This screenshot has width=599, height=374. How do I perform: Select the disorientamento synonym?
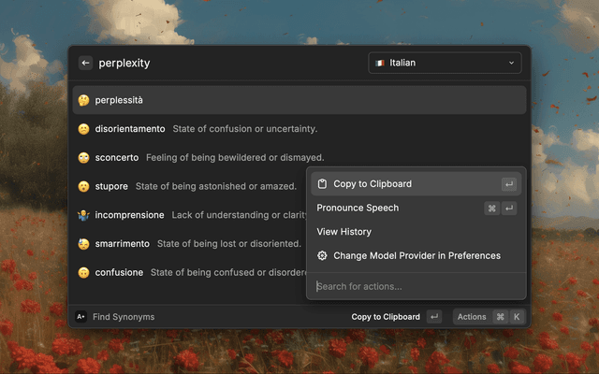pos(130,129)
